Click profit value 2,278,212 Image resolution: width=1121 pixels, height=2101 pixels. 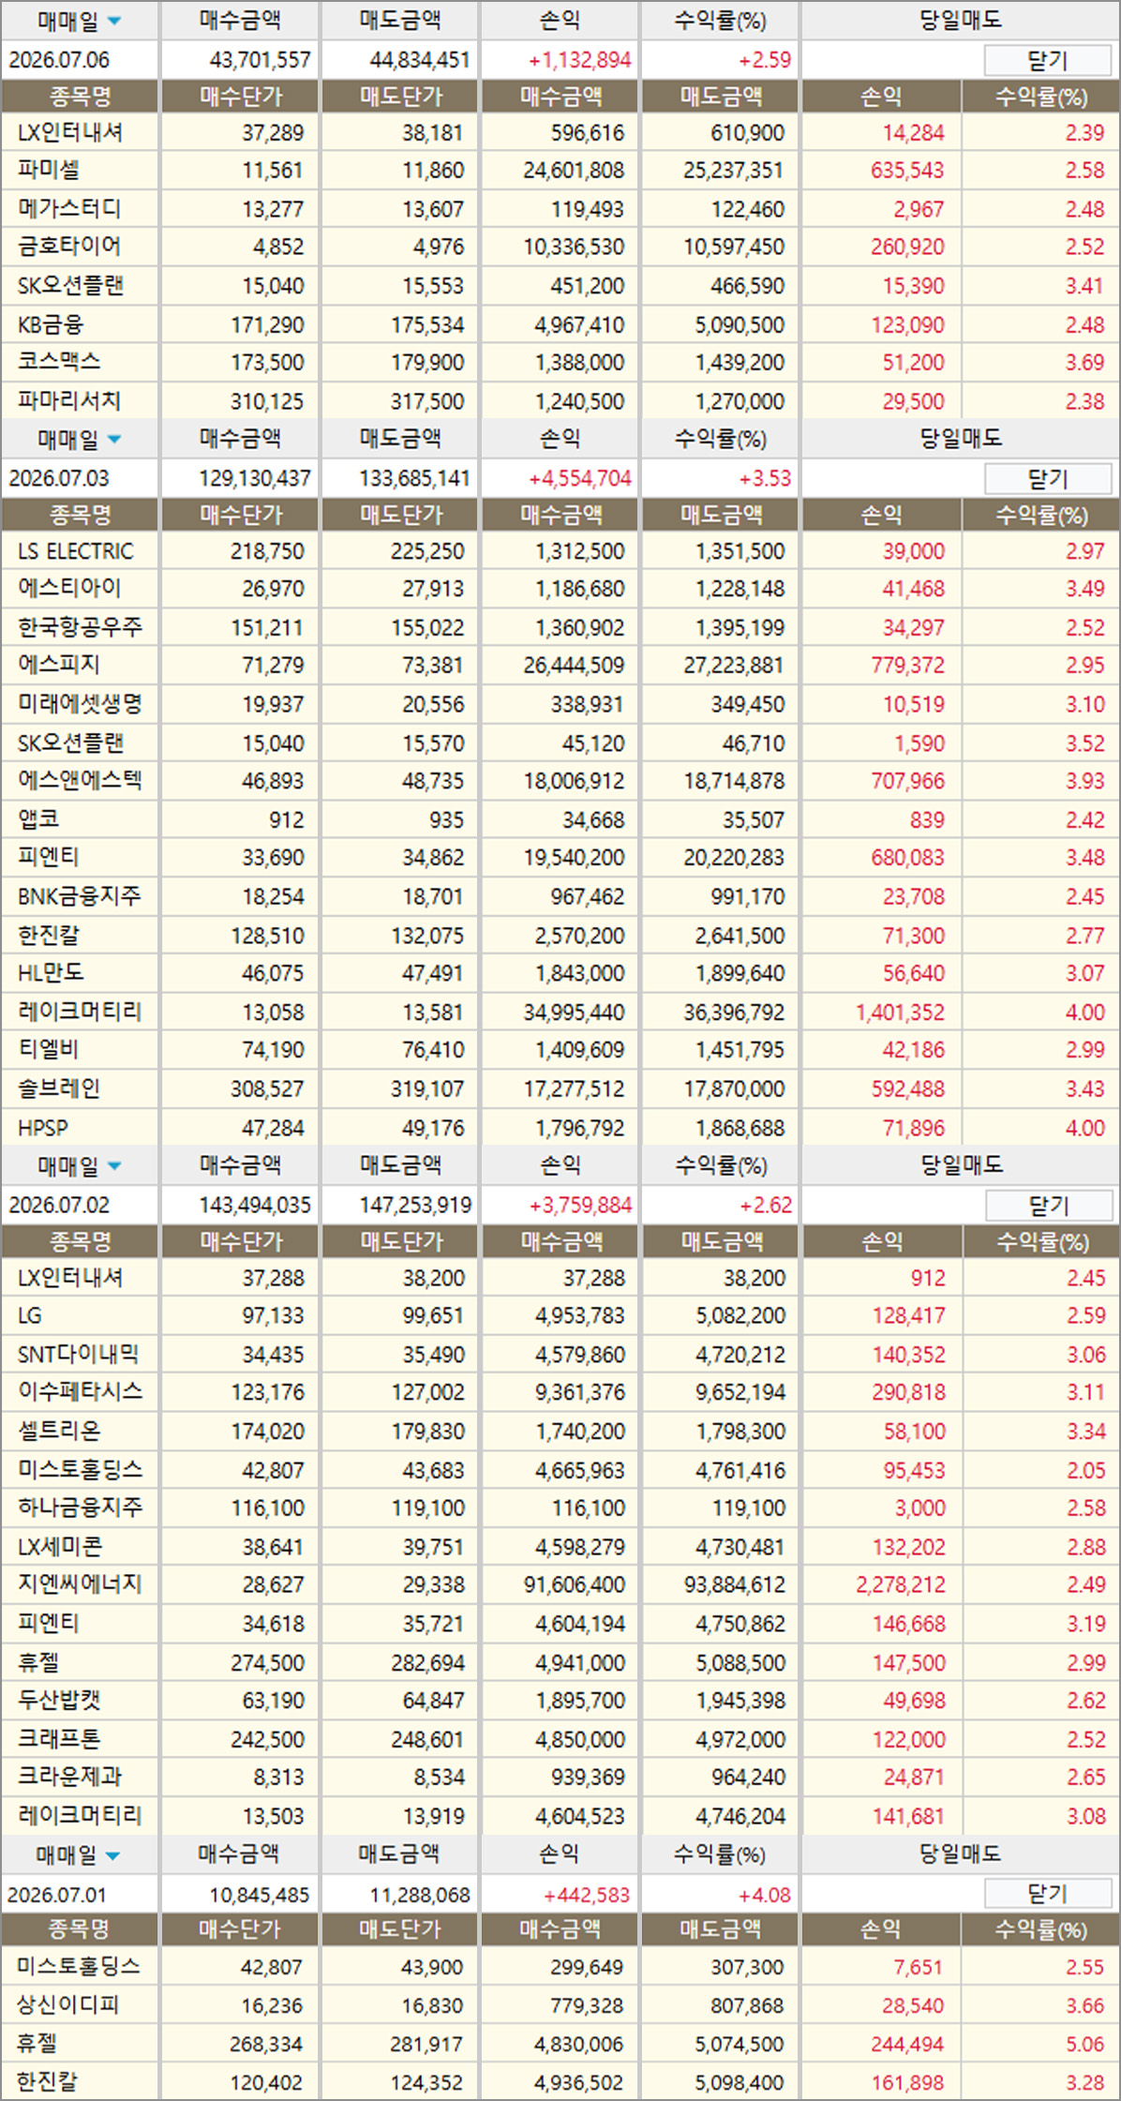click(x=901, y=1584)
